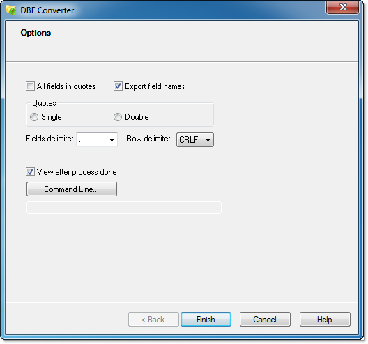The height and width of the screenshot is (344, 368).
Task: Open the Command Line dialog button
Action: point(72,189)
